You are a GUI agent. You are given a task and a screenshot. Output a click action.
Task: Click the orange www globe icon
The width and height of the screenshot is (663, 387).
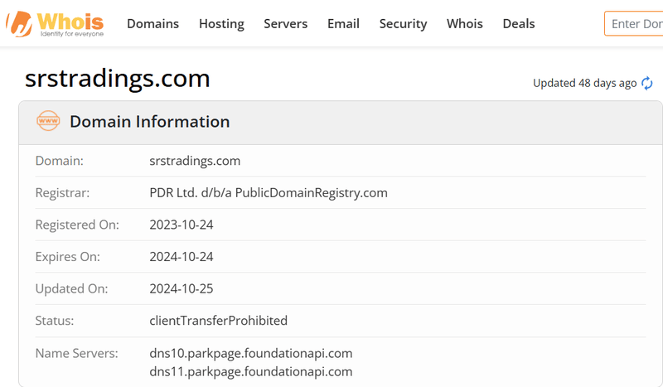coord(48,122)
